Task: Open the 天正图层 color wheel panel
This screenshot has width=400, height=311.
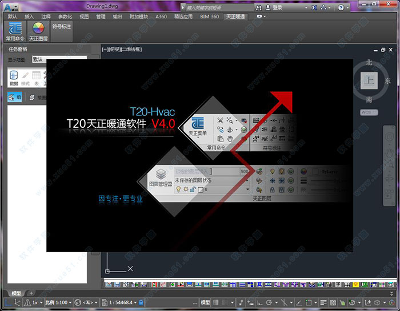Action: [38, 31]
